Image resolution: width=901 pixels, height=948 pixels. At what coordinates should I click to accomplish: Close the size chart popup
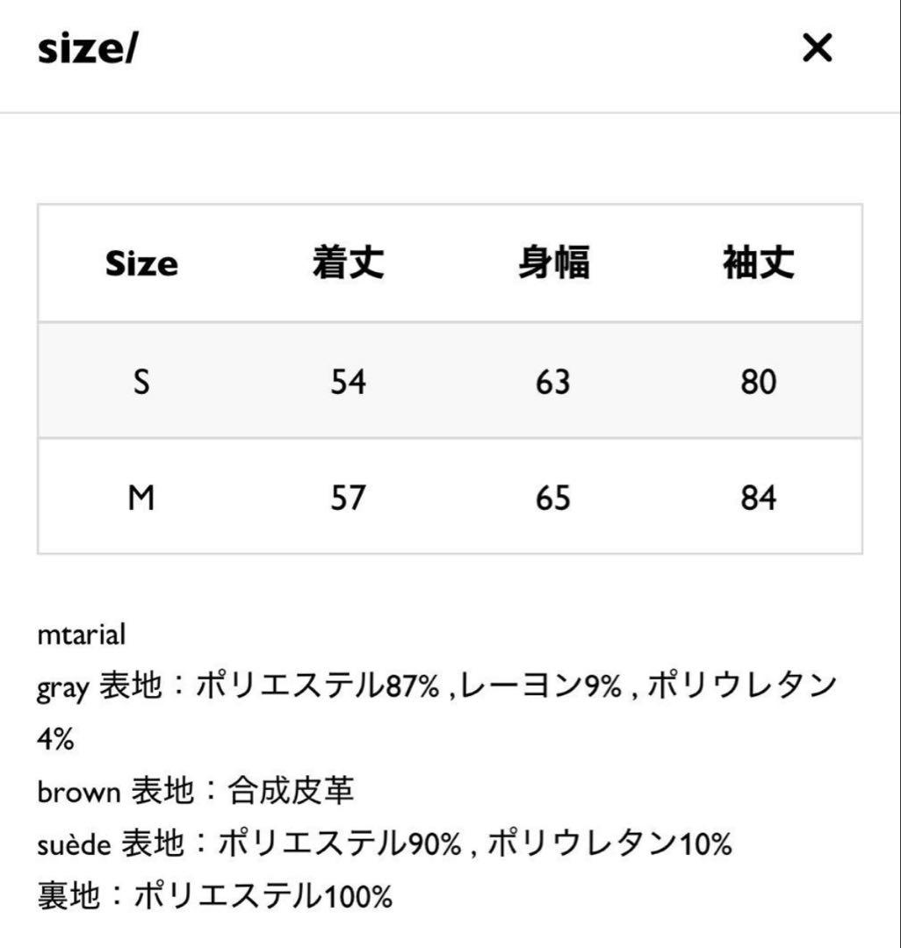[817, 49]
